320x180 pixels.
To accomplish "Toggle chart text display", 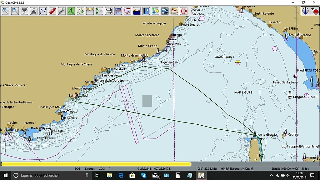I will coord(71,11).
